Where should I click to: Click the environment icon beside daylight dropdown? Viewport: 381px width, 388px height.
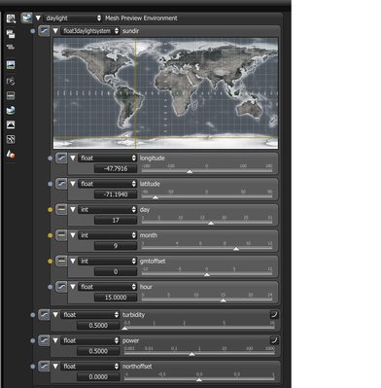(26, 18)
